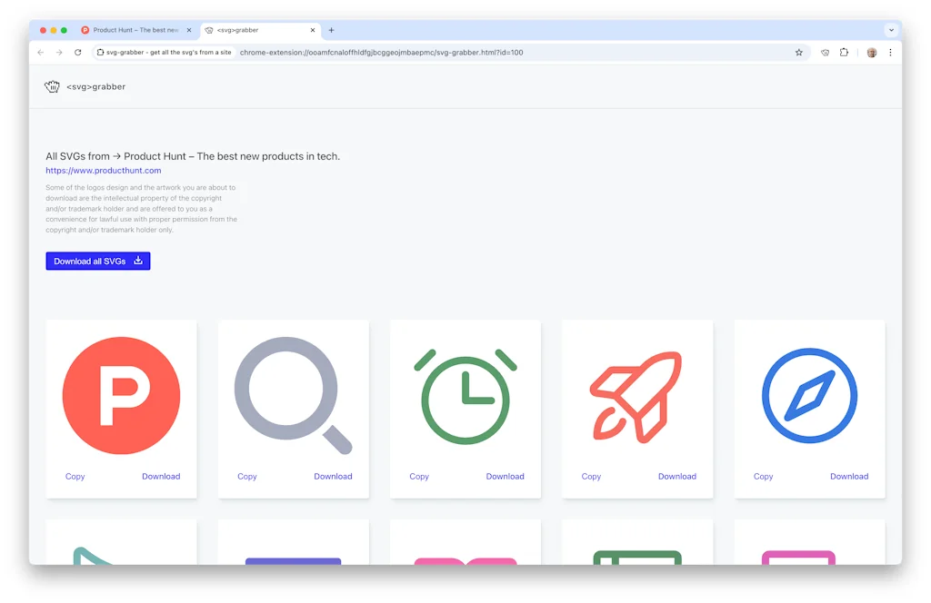Click the glasses-shaped extension icon
931x603 pixels.
(x=824, y=53)
